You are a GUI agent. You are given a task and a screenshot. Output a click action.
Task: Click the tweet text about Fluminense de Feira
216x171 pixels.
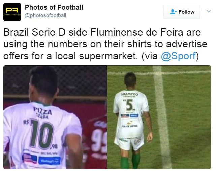tap(105, 44)
